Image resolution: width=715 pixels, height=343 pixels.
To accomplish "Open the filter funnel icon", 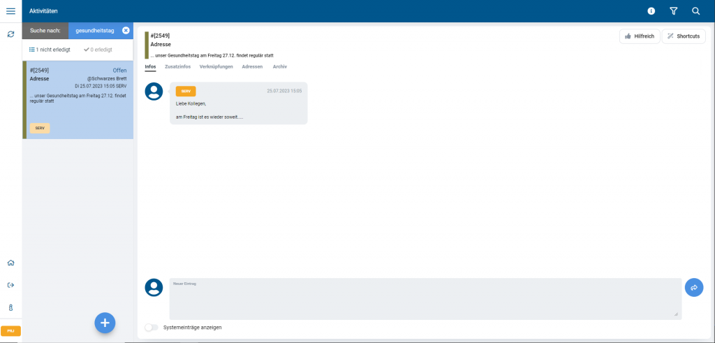I will [x=673, y=11].
